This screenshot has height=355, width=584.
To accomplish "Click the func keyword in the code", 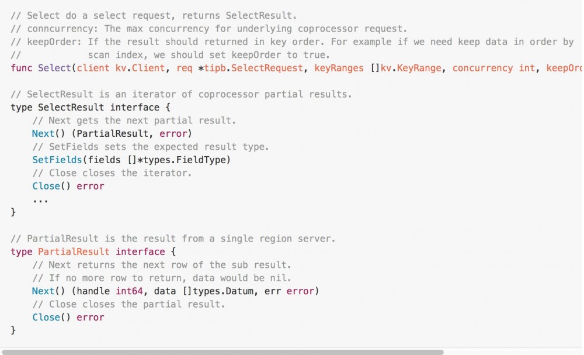I will tap(22, 68).
